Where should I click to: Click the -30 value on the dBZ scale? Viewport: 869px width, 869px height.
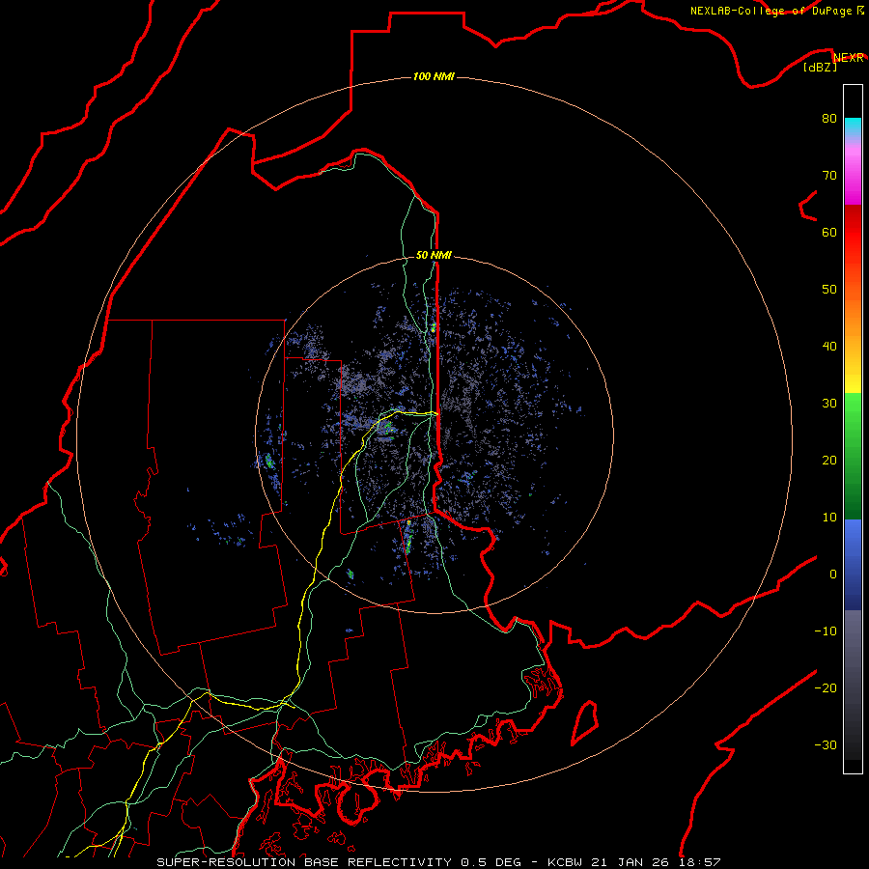click(826, 745)
